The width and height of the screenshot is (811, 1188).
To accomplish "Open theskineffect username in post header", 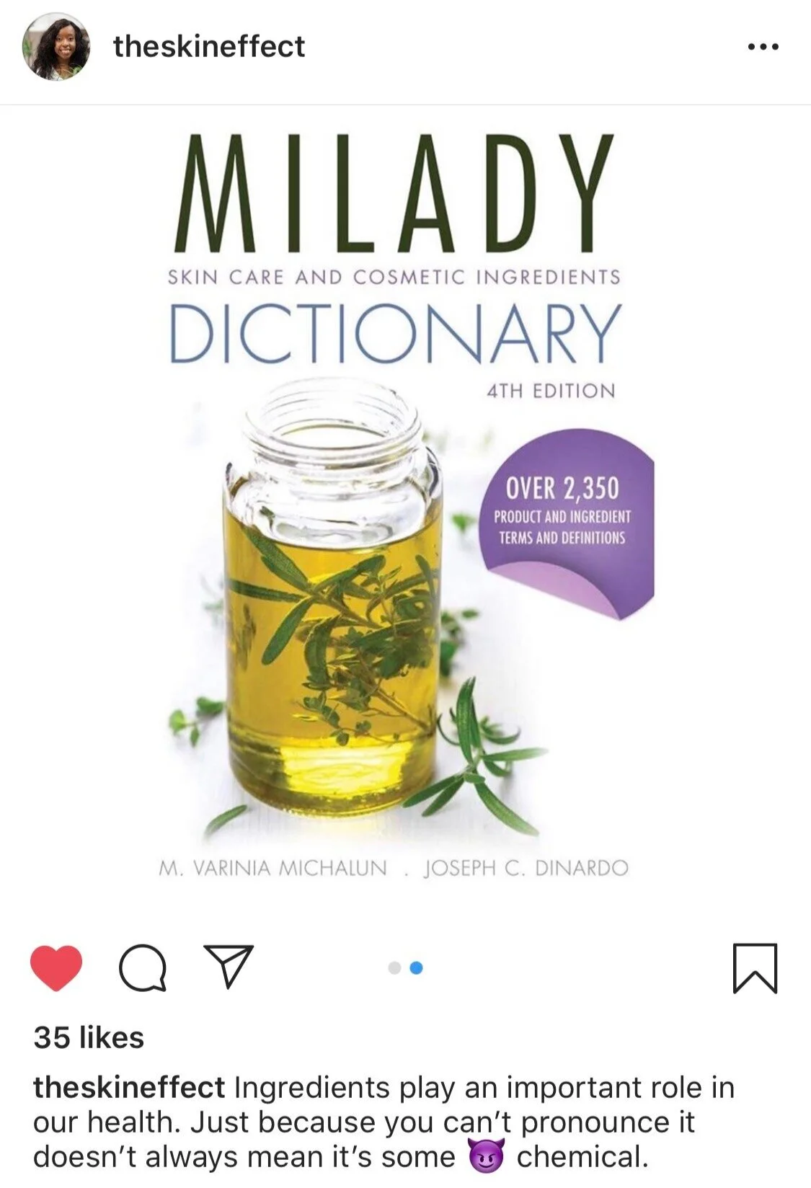I will click(x=209, y=47).
